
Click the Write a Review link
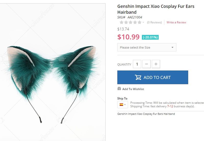coord(176,22)
